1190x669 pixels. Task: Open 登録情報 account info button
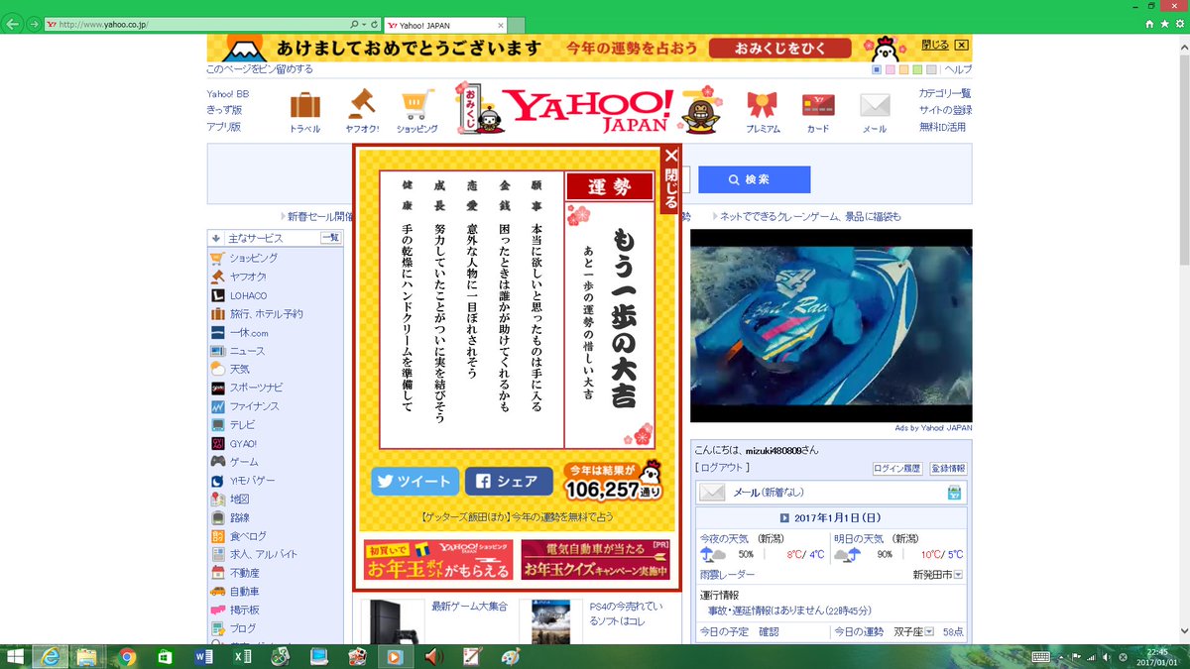pos(946,468)
